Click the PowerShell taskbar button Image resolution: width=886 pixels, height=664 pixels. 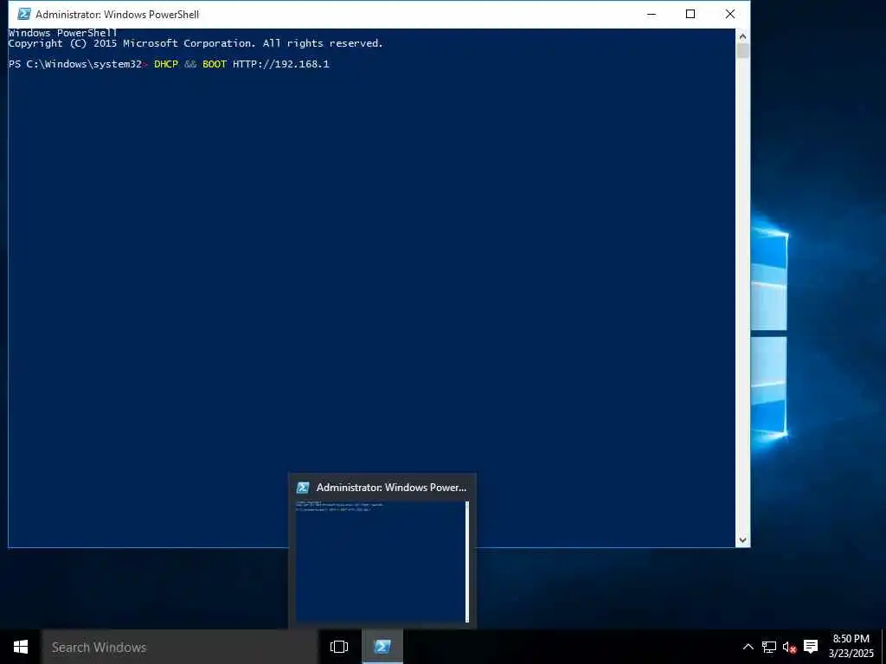click(x=382, y=647)
